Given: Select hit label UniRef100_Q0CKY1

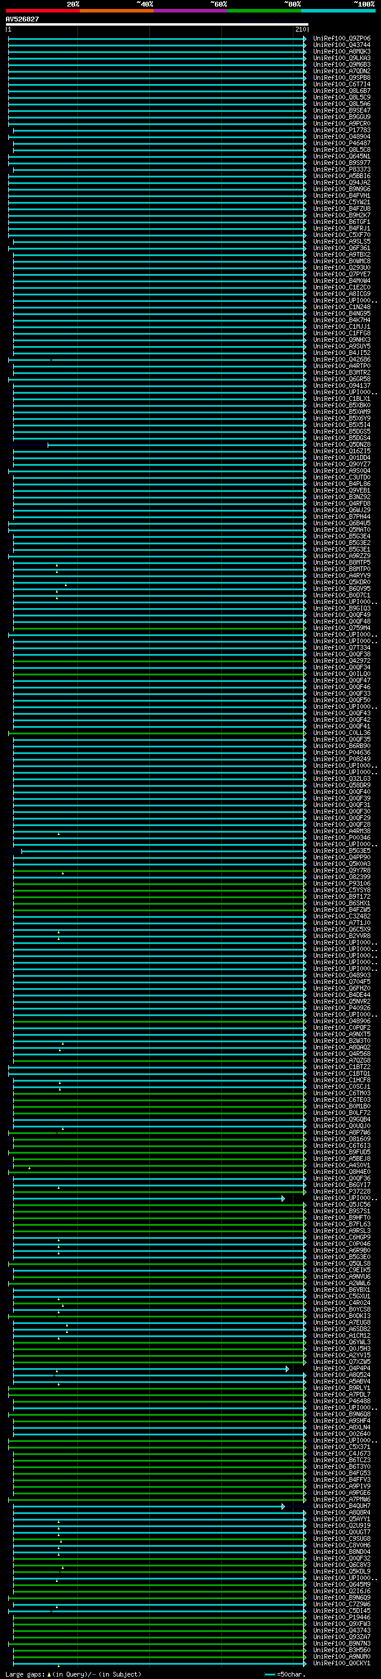Looking at the screenshot, I should pos(341,1664).
